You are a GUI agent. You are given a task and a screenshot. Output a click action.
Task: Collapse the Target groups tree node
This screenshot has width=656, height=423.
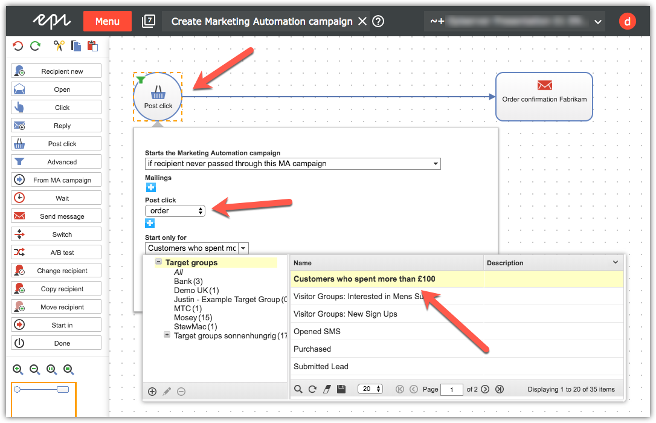pyautogui.click(x=159, y=262)
